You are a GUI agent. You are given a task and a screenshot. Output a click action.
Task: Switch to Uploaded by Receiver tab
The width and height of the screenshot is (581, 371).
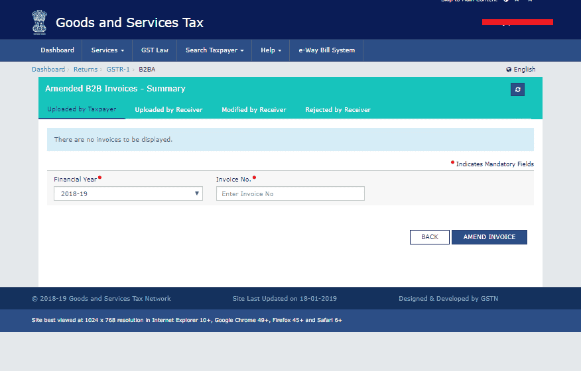point(168,110)
